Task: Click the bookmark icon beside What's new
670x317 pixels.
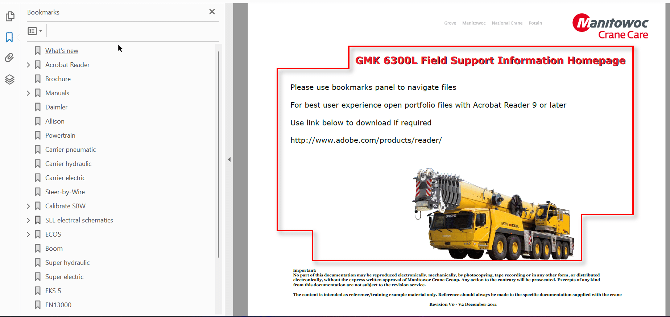Action: (38, 51)
